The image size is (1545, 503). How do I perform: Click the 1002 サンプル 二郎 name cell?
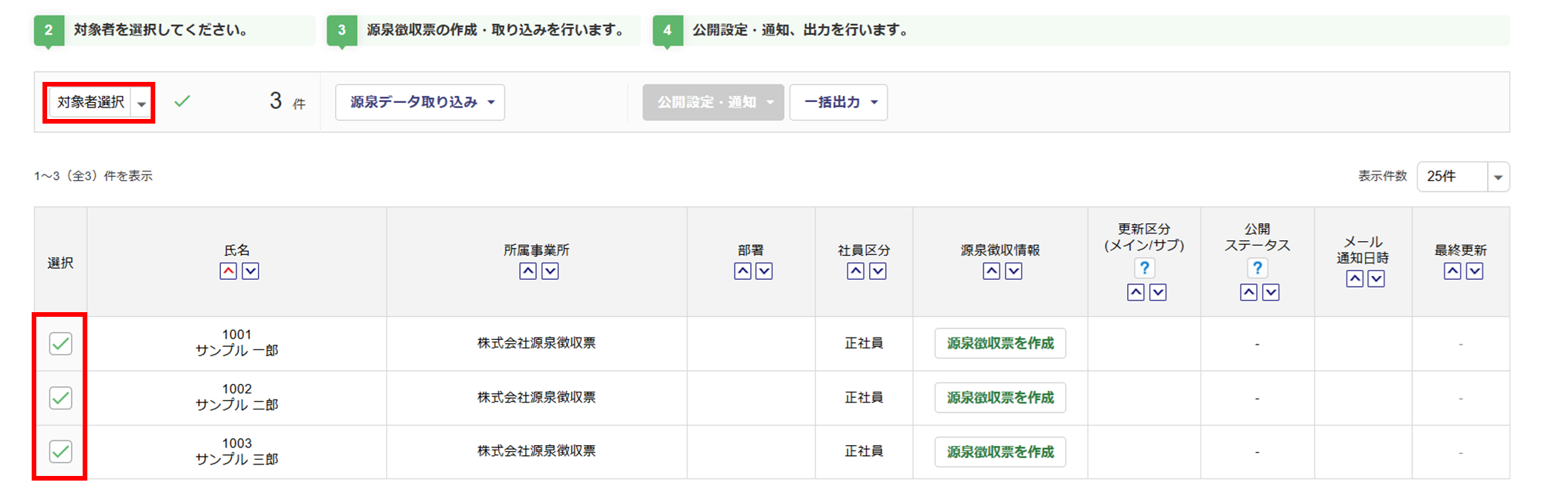pos(237,397)
